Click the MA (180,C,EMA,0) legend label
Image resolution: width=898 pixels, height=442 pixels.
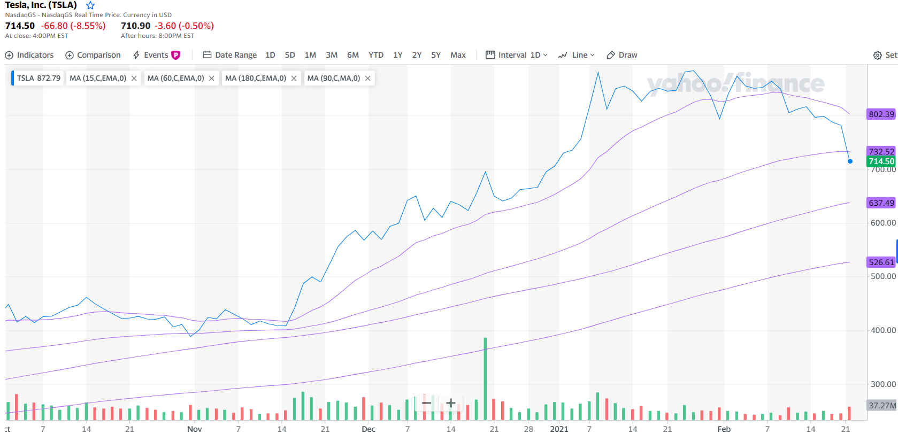point(256,78)
